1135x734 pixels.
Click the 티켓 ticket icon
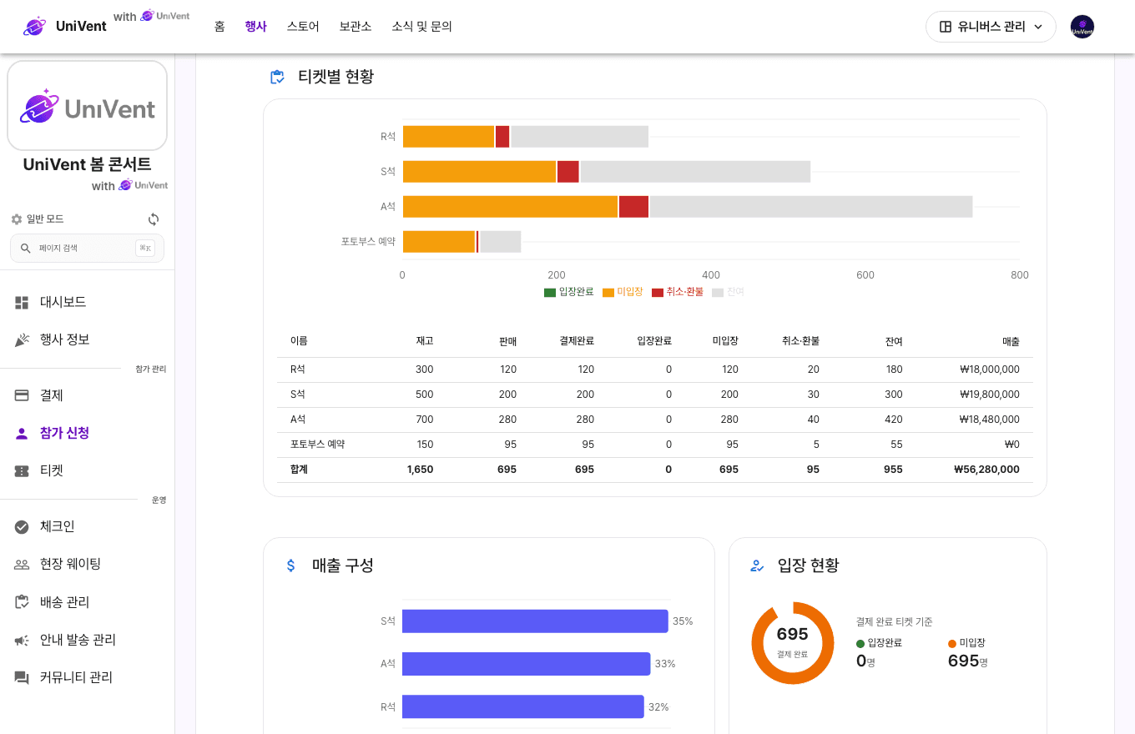(22, 471)
